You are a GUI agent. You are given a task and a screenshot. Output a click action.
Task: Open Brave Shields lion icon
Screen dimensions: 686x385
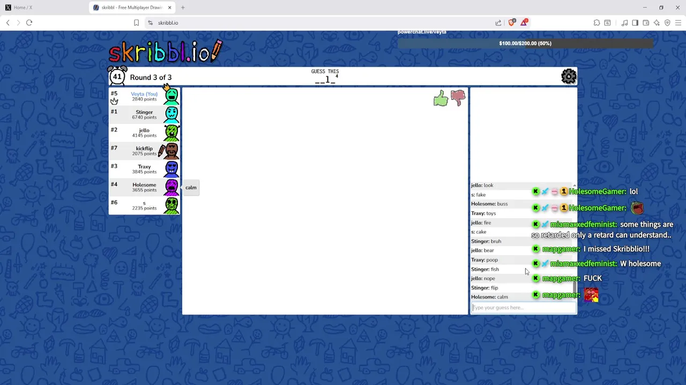point(512,22)
